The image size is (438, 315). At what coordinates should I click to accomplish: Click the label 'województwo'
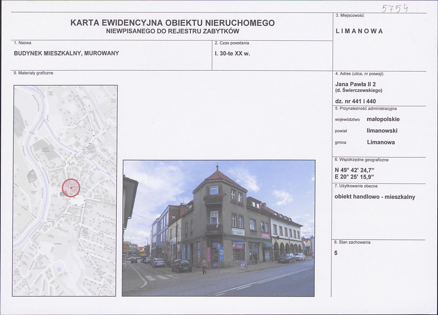coord(347,120)
